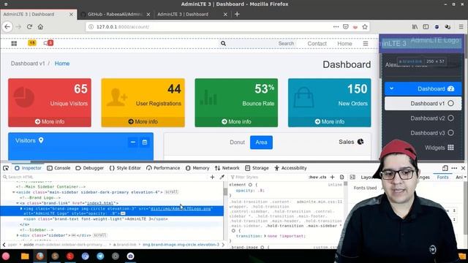Open a new browser tab with plus
This screenshot has width=468, height=263.
(237, 14)
